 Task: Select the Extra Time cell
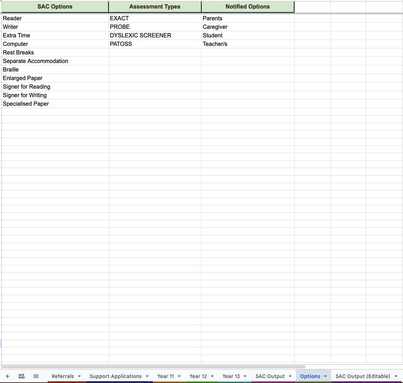click(x=55, y=35)
